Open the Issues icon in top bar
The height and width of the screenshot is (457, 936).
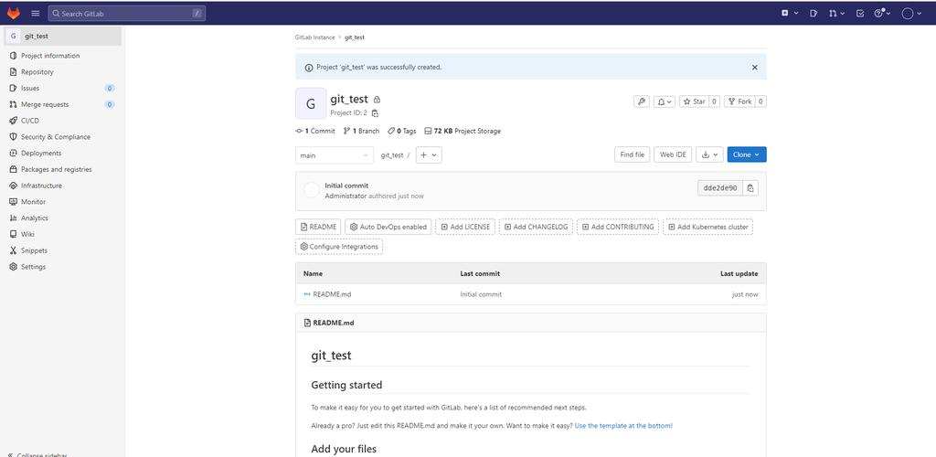click(x=813, y=13)
